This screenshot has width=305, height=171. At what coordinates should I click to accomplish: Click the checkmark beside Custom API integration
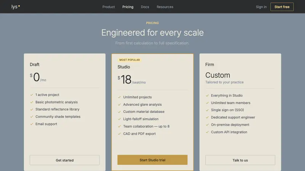(207, 132)
